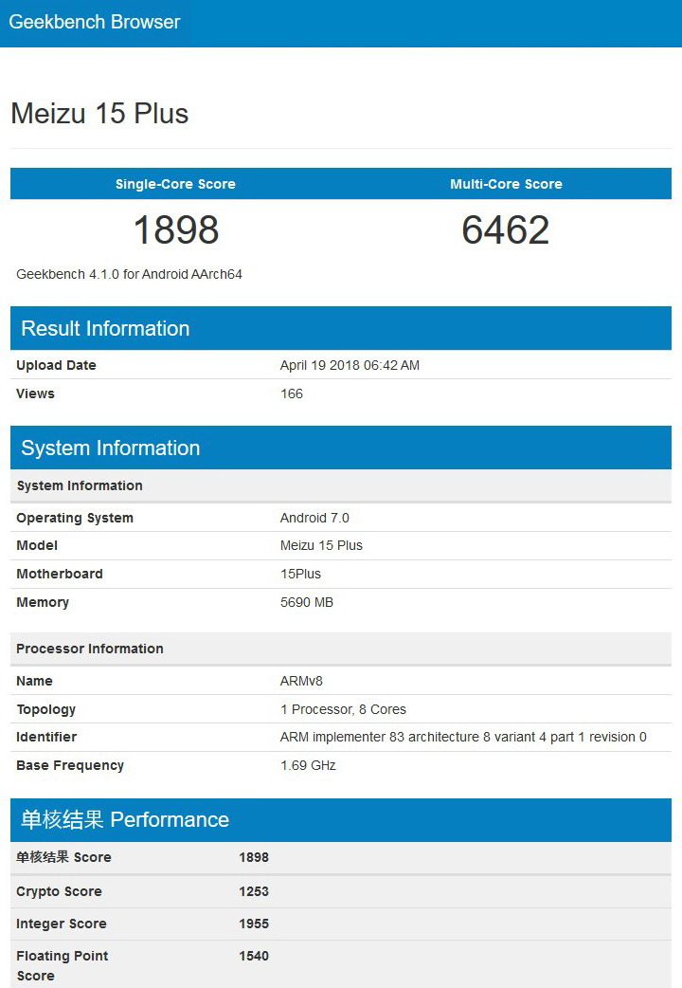Select the Motherboard value 15Plus
682x988 pixels.
tap(300, 574)
